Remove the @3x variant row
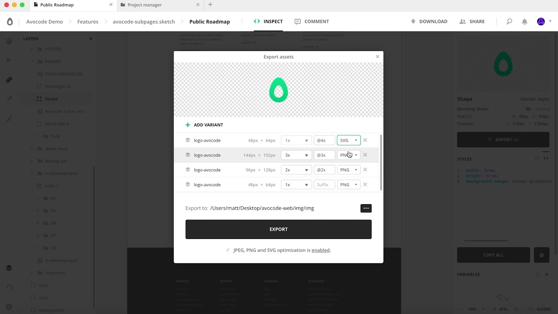Screen dimensions: 558x314 click(365, 155)
